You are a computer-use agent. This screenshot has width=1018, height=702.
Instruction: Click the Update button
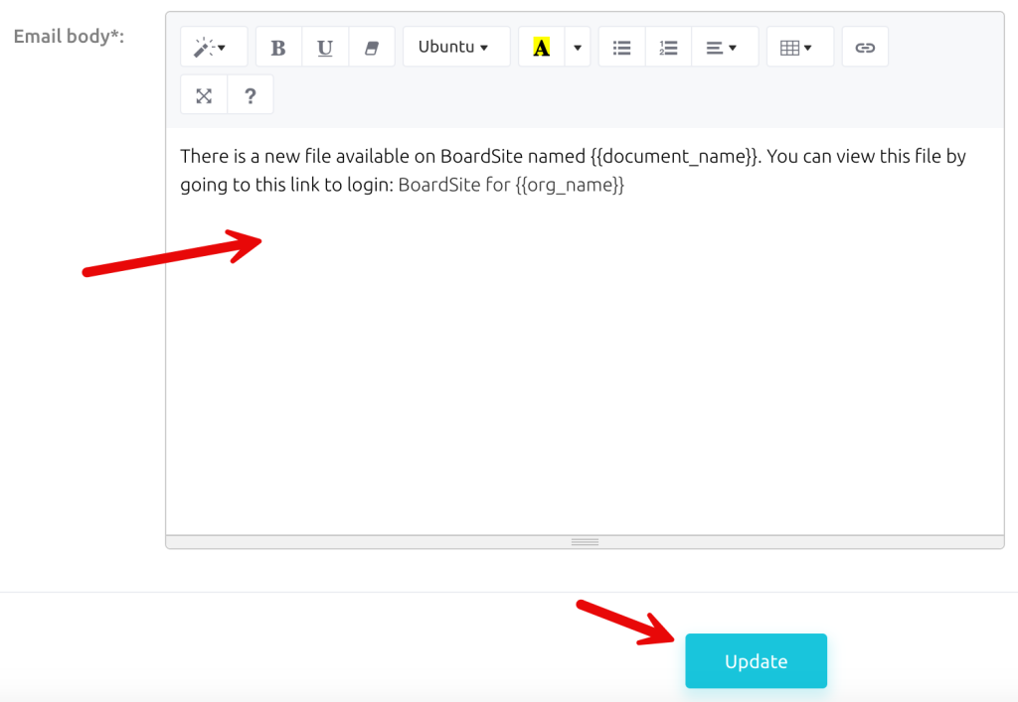click(x=756, y=660)
